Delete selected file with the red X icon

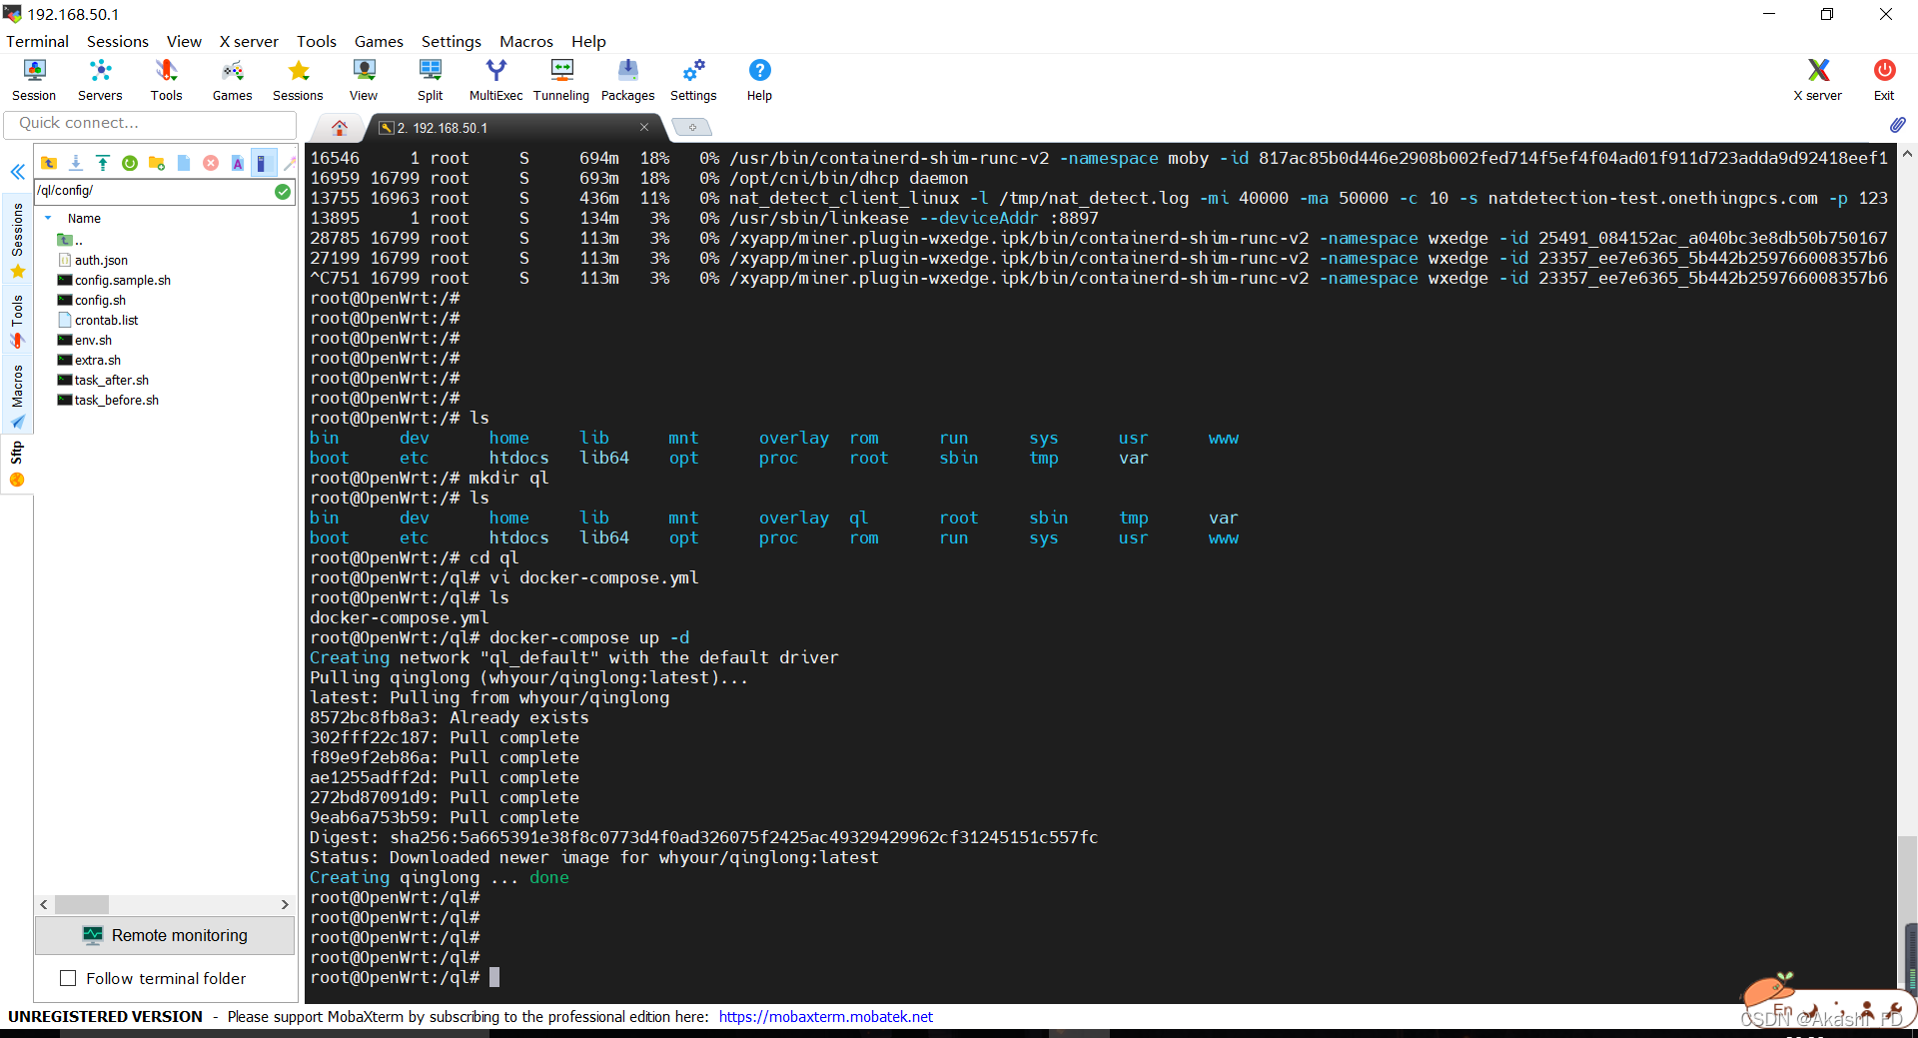pos(211,163)
